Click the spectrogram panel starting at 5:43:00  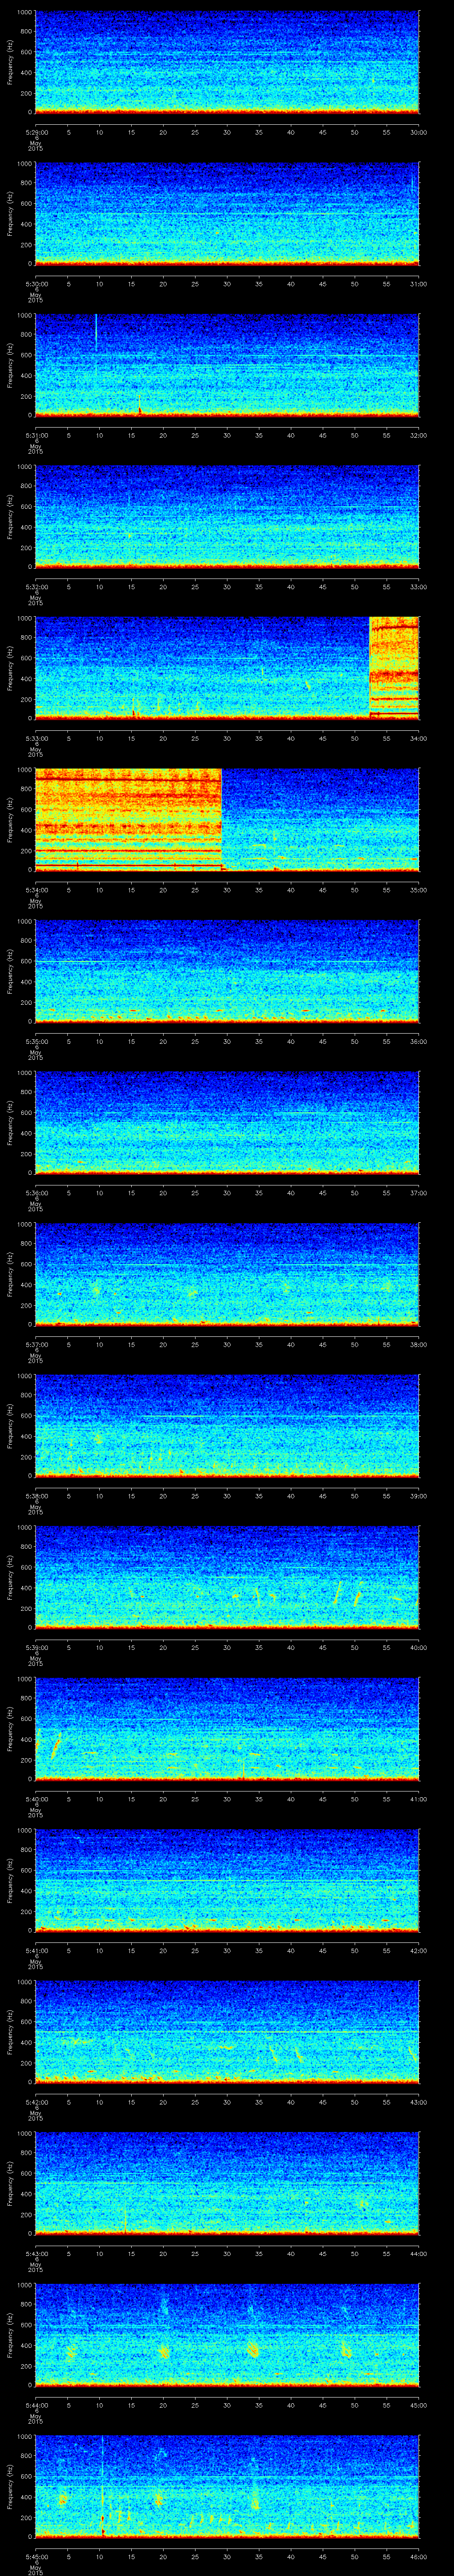point(227,2183)
